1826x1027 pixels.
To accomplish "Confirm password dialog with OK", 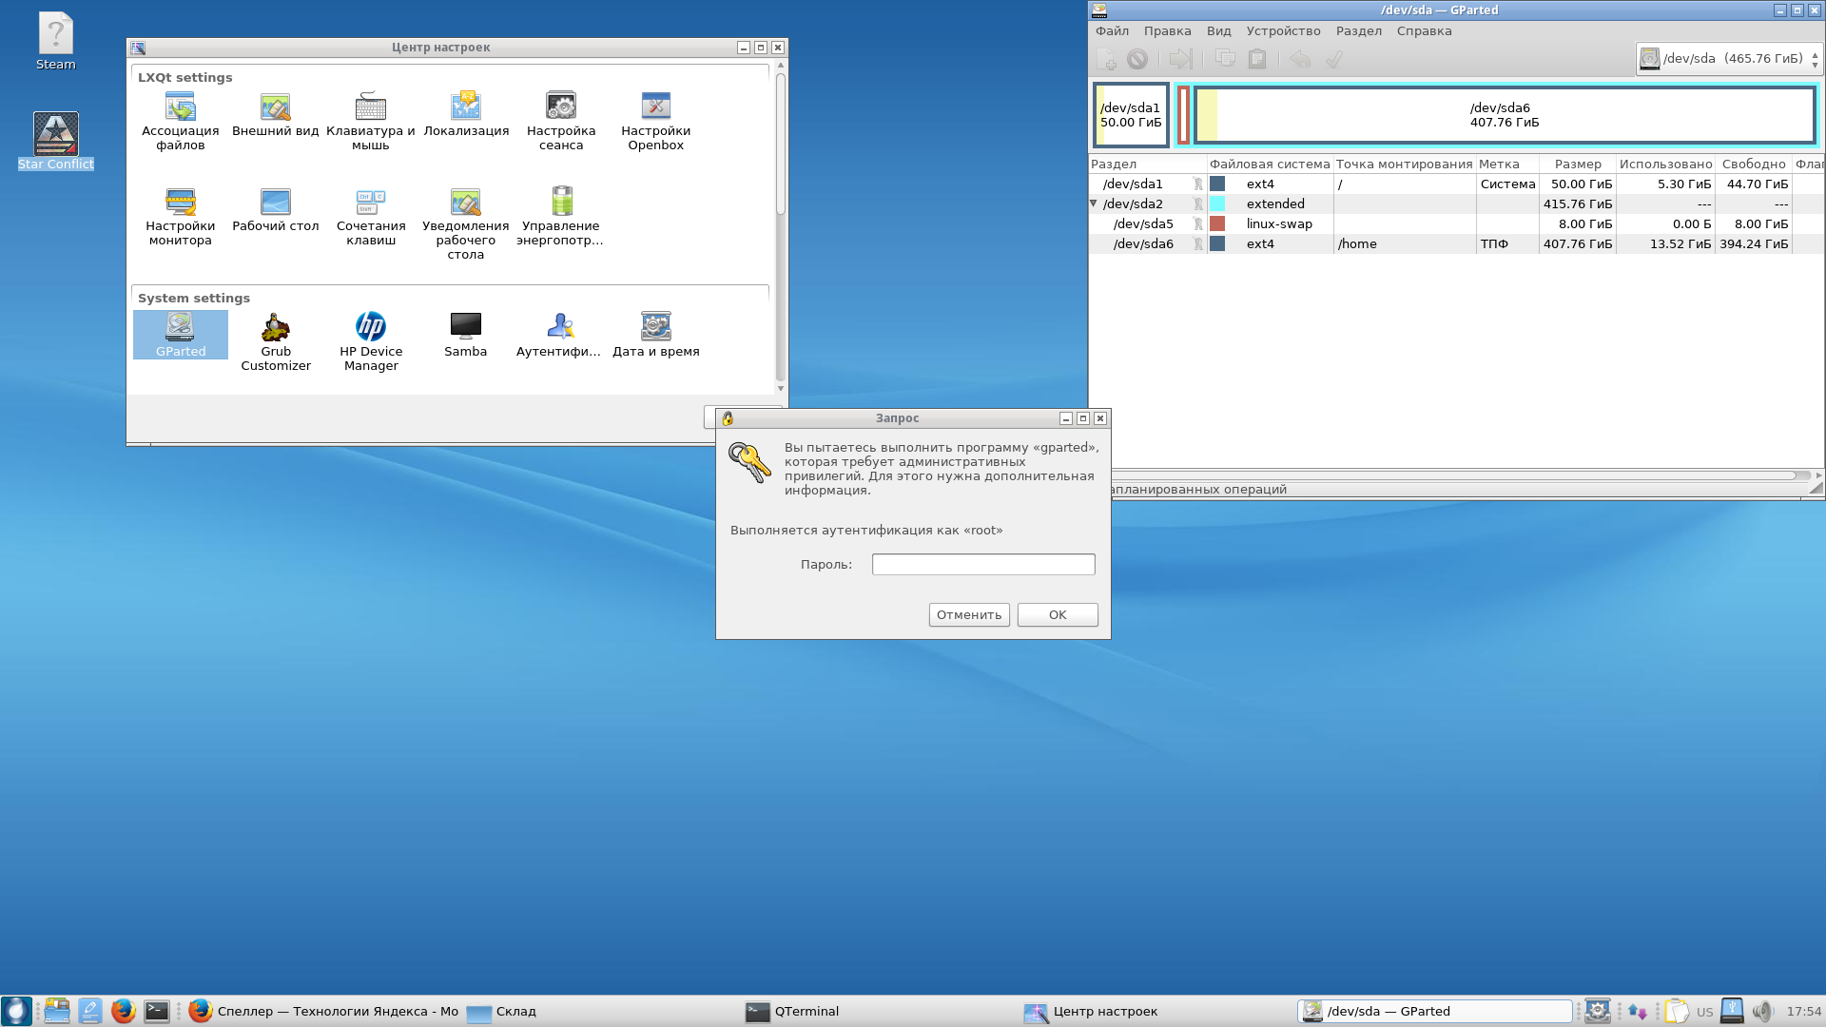I will (1057, 615).
